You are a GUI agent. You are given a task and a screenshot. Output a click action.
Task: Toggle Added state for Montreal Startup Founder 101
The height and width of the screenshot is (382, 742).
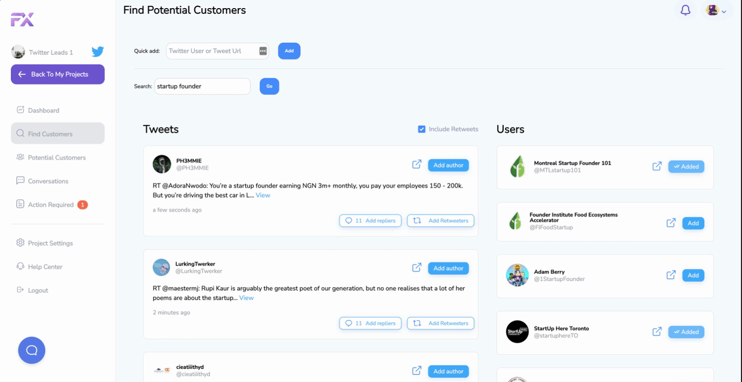coord(686,167)
